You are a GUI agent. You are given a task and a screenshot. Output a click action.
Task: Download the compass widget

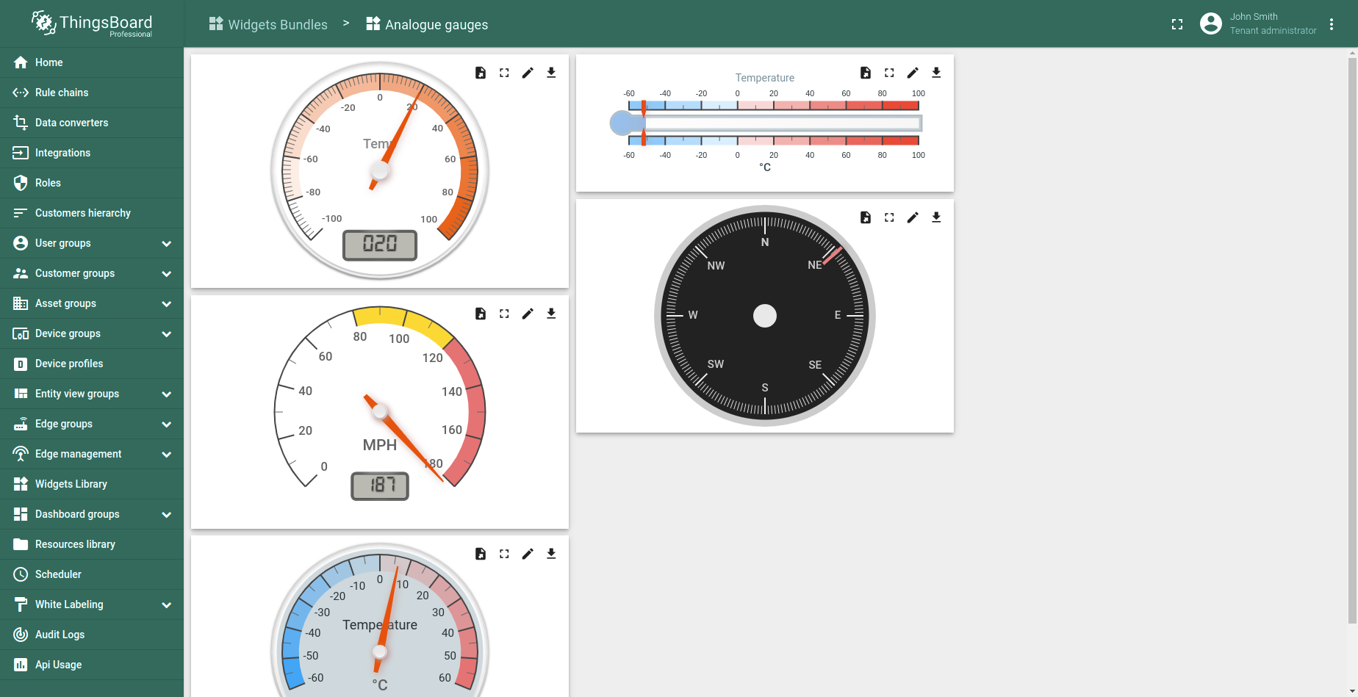[936, 217]
